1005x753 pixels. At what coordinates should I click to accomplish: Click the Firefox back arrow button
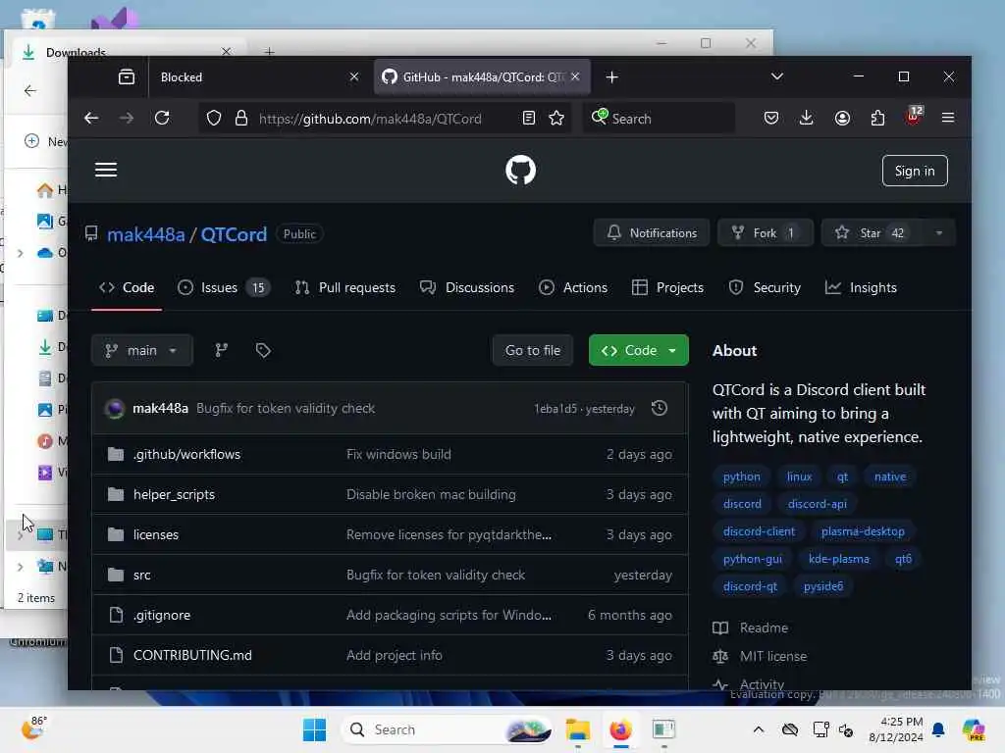coord(91,118)
